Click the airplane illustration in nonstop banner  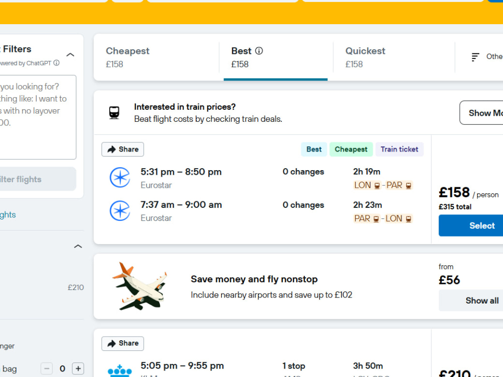click(140, 286)
